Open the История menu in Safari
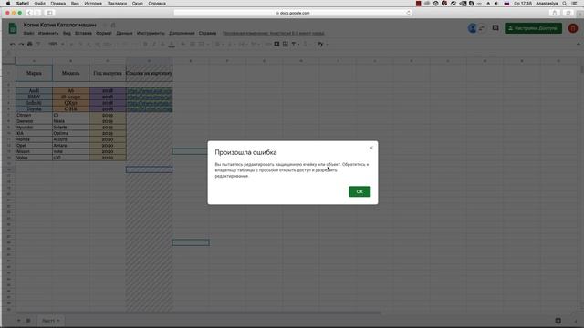The height and width of the screenshot is (328, 584). [x=93, y=4]
